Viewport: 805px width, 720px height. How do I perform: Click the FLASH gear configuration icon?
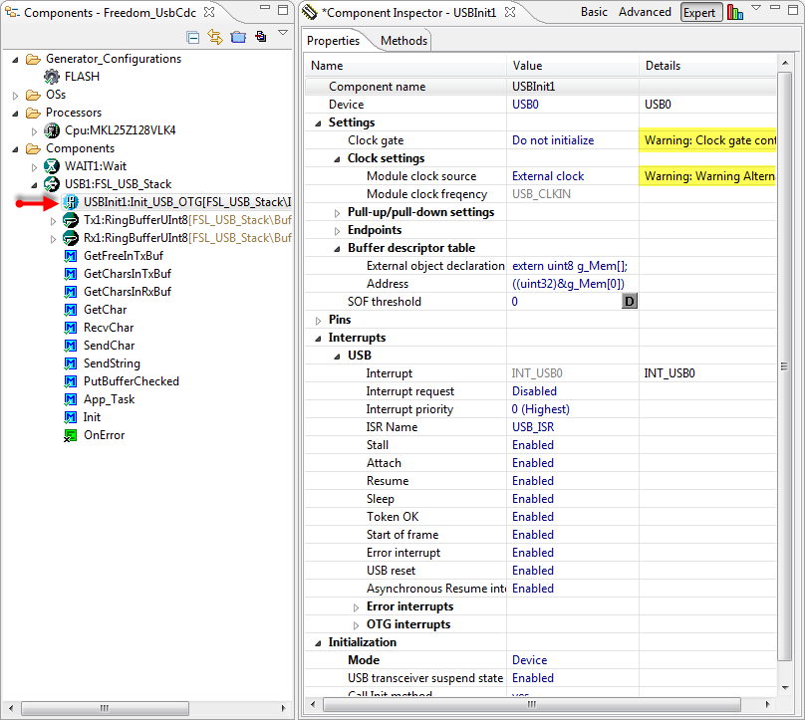coord(52,77)
